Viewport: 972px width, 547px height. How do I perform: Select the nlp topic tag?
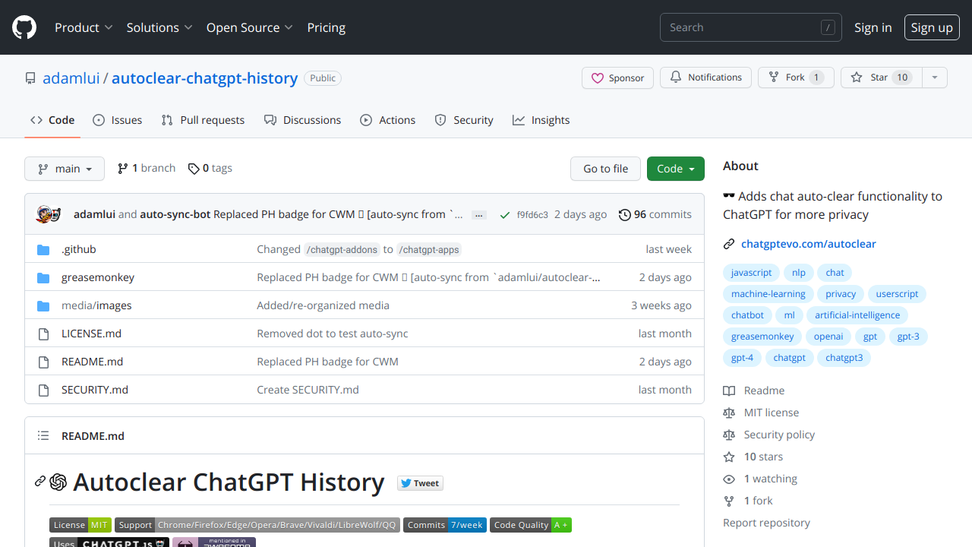(x=799, y=273)
